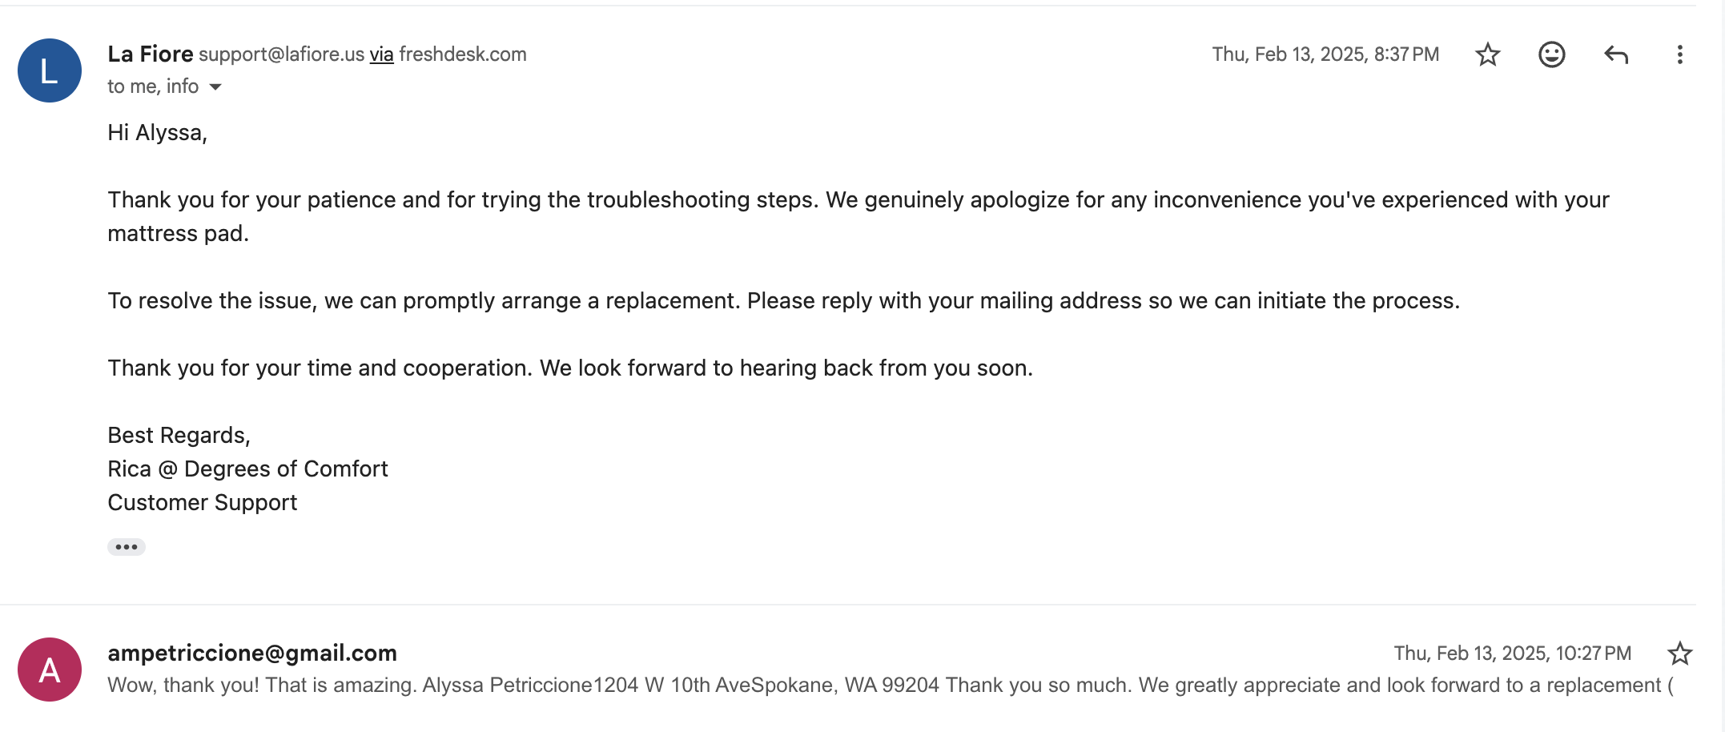Screen dimensions: 1725x732
Task: Star the La Fiore email
Action: pos(1487,54)
